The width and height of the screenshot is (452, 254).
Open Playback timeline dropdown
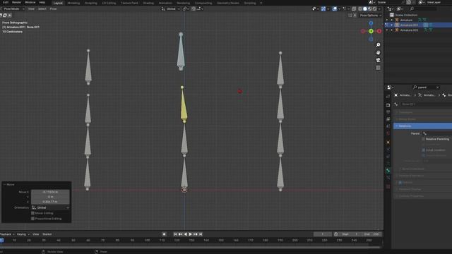point(7,234)
